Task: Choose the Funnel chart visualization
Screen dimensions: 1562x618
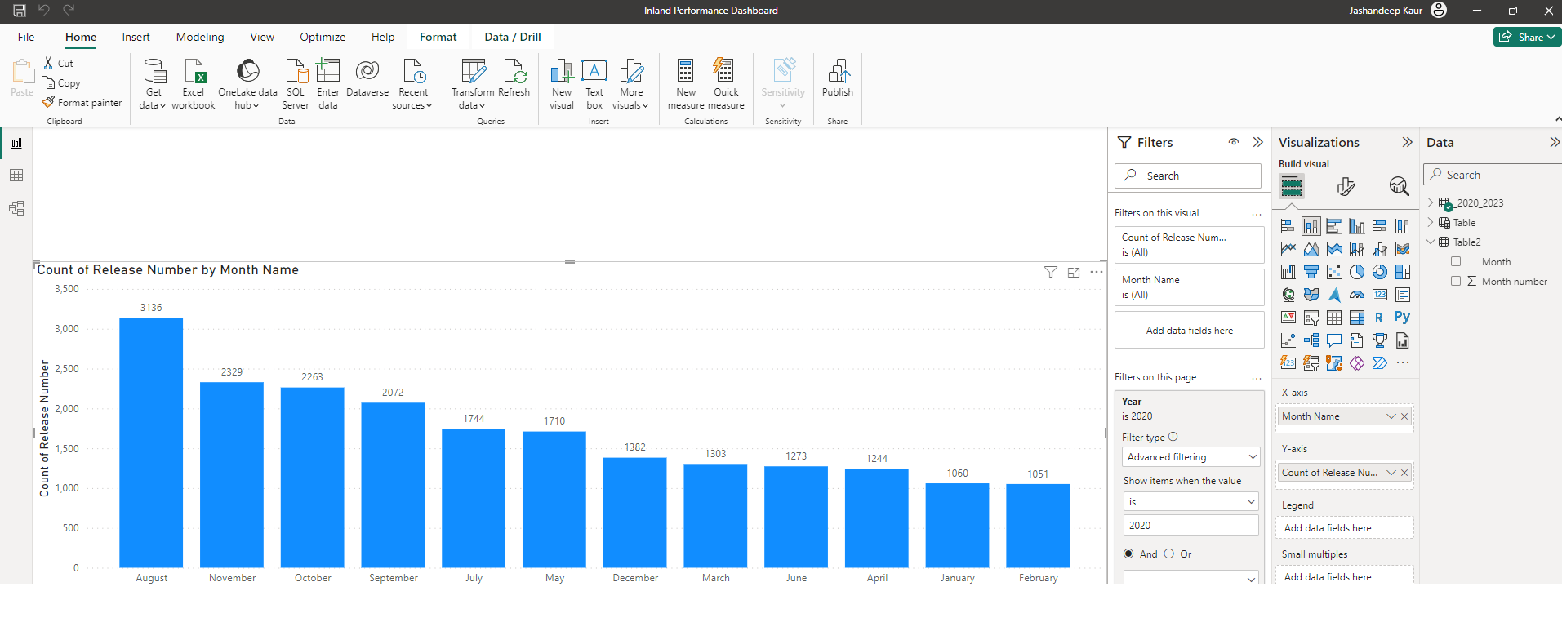Action: click(1311, 272)
